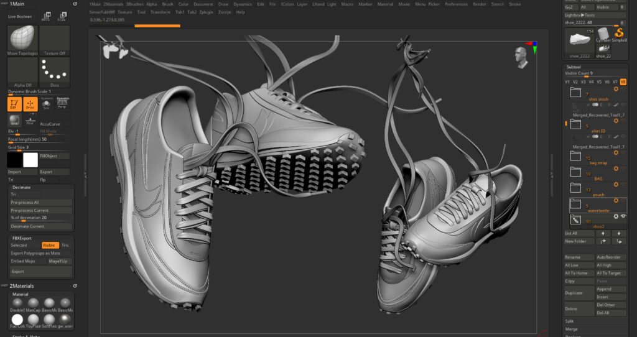Select the Flat Color material sphere
This screenshot has width=637, height=337.
(17, 320)
